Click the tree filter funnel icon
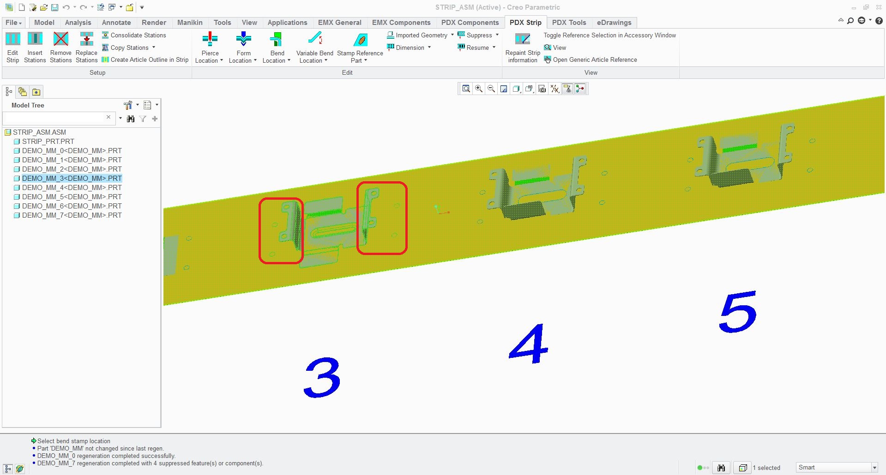This screenshot has height=475, width=886. click(143, 119)
